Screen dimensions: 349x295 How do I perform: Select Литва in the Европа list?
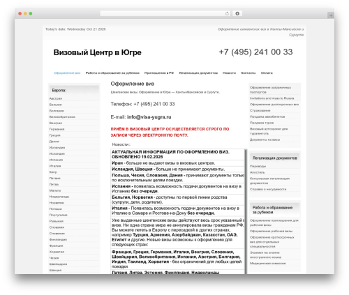(x=54, y=184)
